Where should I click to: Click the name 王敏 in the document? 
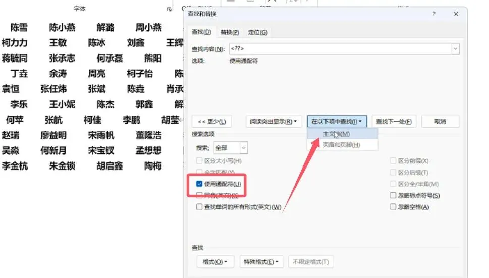(58, 43)
